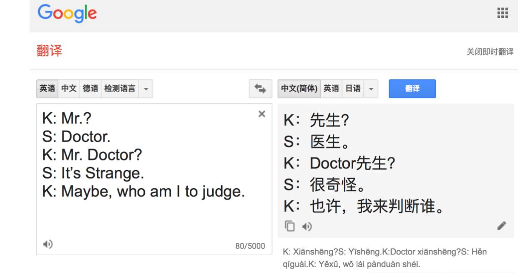Open the translation edit pencil icon
The image size is (518, 274).
click(503, 226)
